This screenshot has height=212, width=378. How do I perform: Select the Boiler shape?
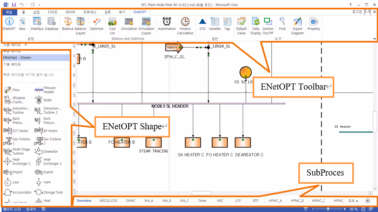click(x=43, y=100)
